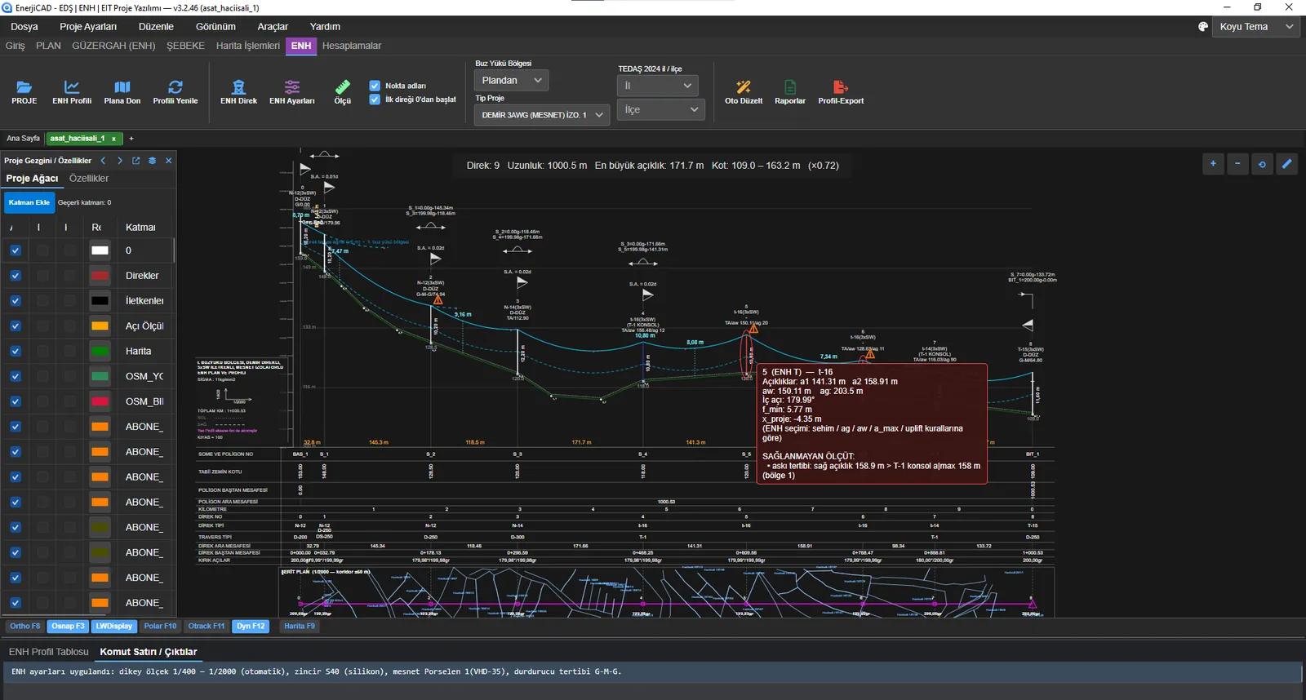Switch to the Özellikler tab

pyautogui.click(x=89, y=179)
